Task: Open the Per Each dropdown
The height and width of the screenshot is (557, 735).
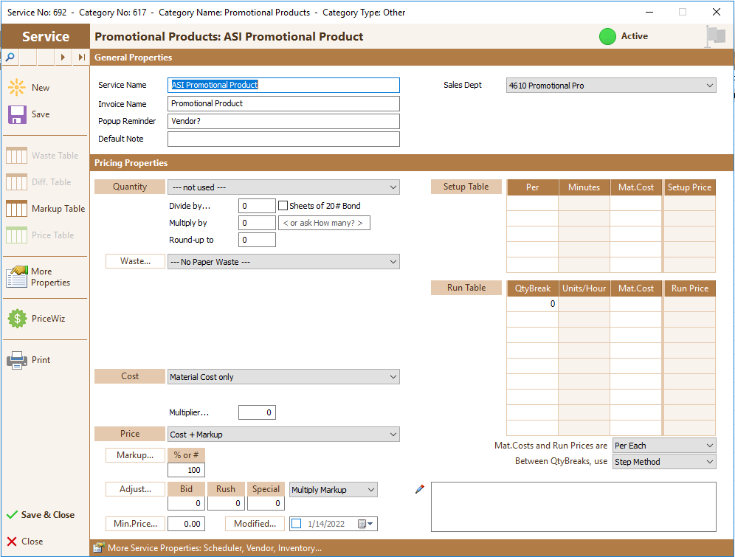Action: (x=664, y=446)
